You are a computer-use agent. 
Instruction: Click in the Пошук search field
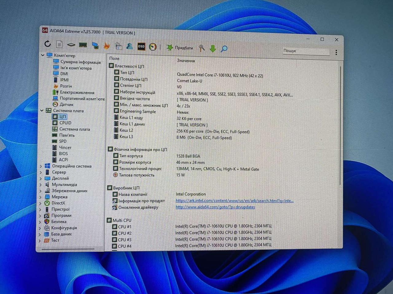click(x=306, y=51)
